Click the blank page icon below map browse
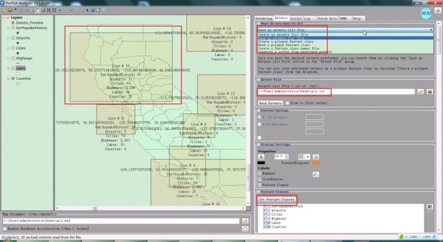The width and height of the screenshot is (443, 242). [245, 229]
